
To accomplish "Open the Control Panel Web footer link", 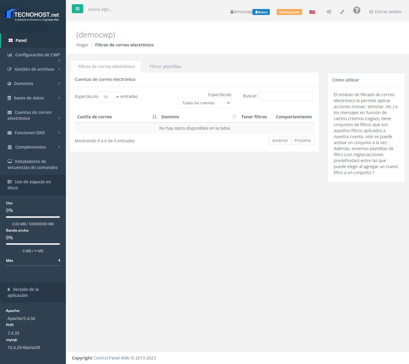I will coord(111,358).
